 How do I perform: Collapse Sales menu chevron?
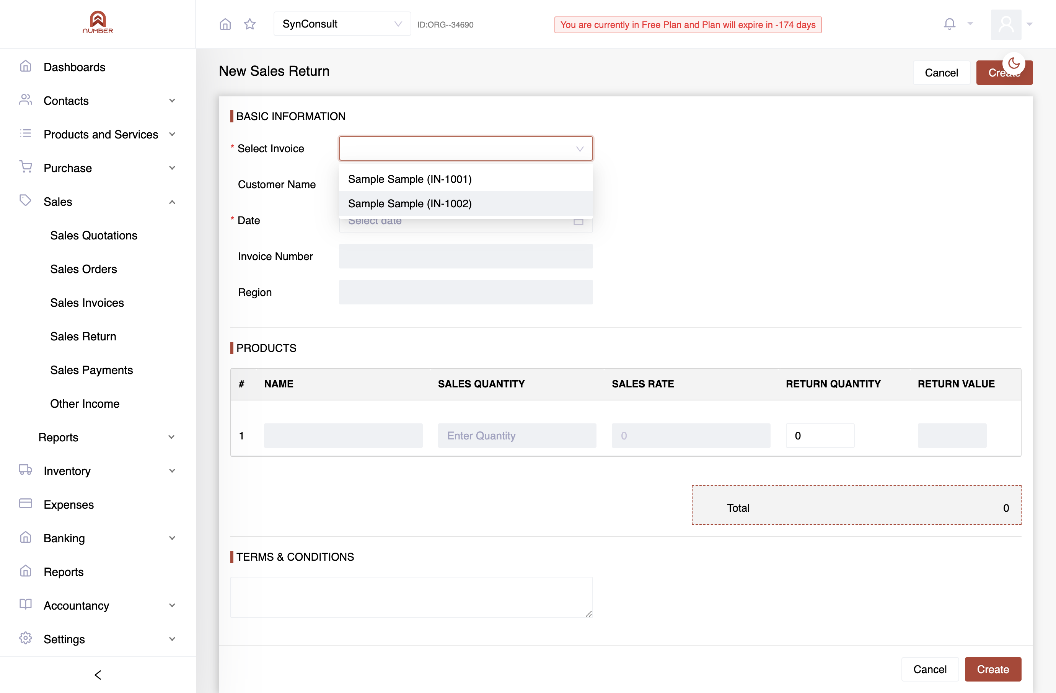pos(172,202)
